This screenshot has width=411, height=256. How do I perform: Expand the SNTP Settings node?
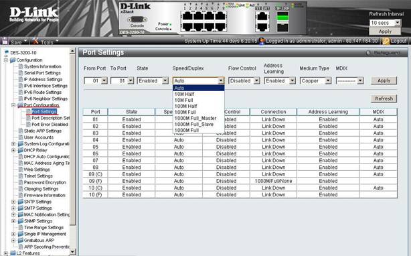(x=13, y=202)
